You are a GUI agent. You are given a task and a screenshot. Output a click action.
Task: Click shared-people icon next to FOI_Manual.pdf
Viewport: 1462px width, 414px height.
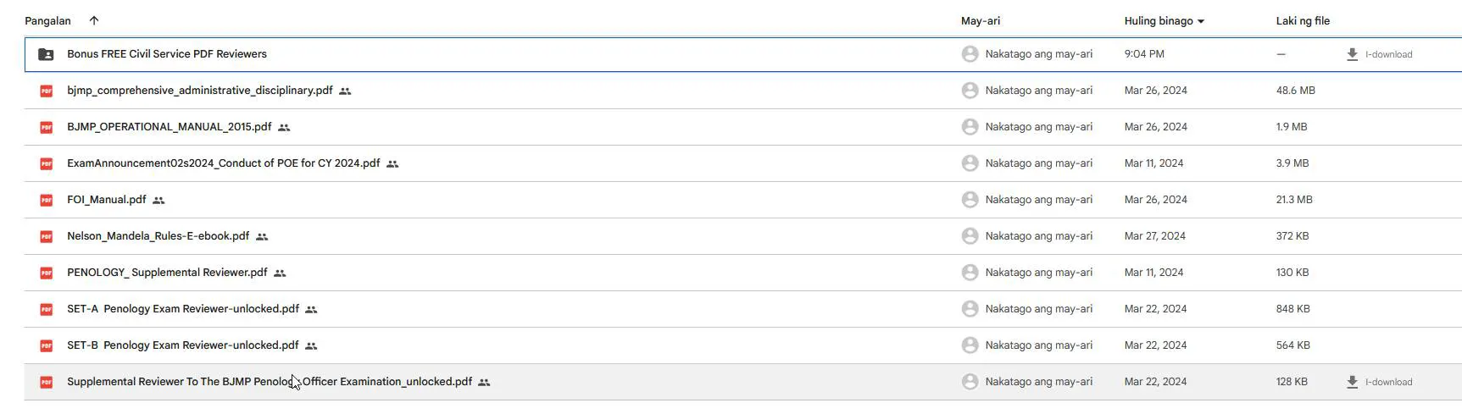point(158,201)
